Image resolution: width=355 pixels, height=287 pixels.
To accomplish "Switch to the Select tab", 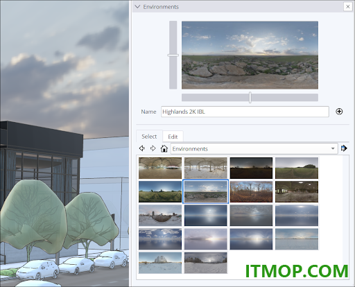I will (x=149, y=137).
